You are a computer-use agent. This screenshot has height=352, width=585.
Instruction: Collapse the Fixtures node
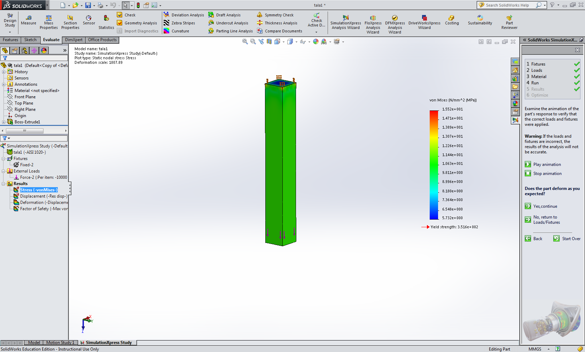3,159
